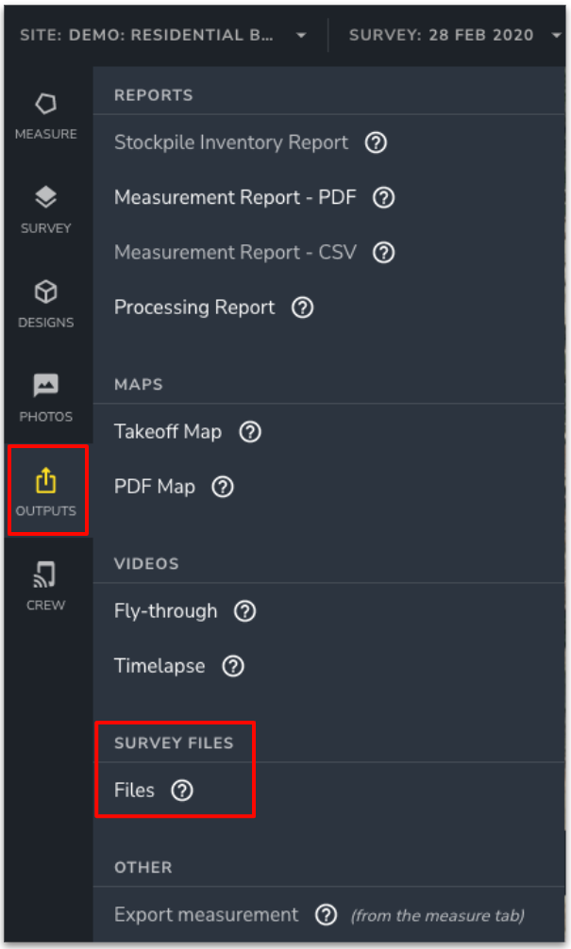This screenshot has width=571, height=949.
Task: Open the Designs section
Action: [x=45, y=304]
